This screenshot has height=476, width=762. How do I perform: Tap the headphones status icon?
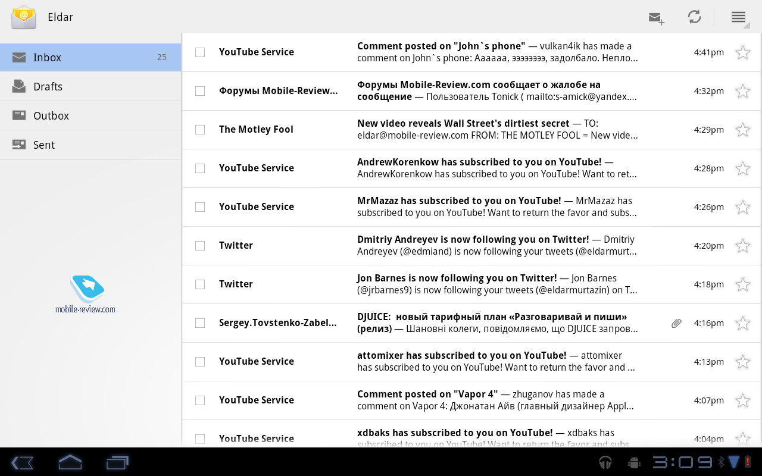(x=605, y=462)
